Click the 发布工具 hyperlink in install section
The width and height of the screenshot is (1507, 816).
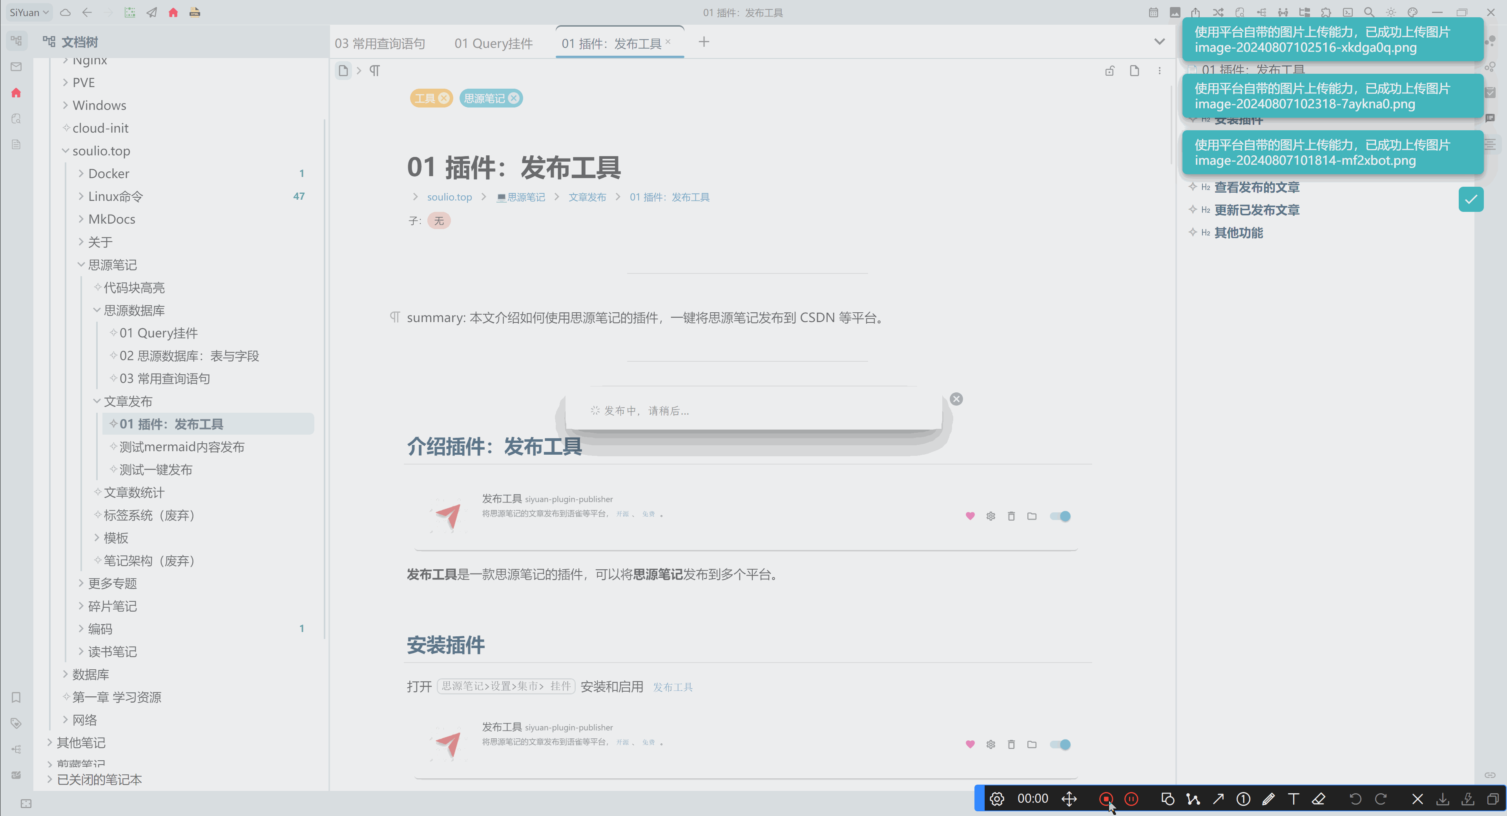tap(672, 687)
